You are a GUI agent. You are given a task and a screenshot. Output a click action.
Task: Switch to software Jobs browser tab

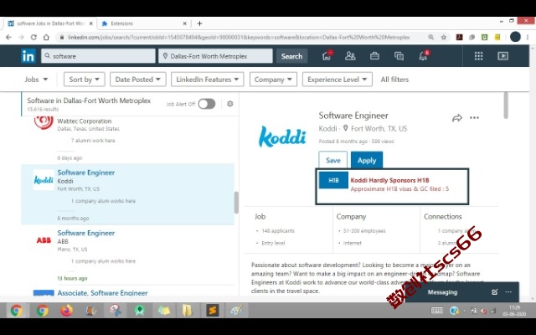50,23
